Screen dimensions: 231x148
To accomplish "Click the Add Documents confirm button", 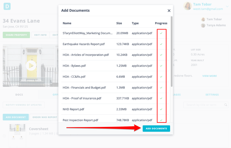I will (x=156, y=129).
